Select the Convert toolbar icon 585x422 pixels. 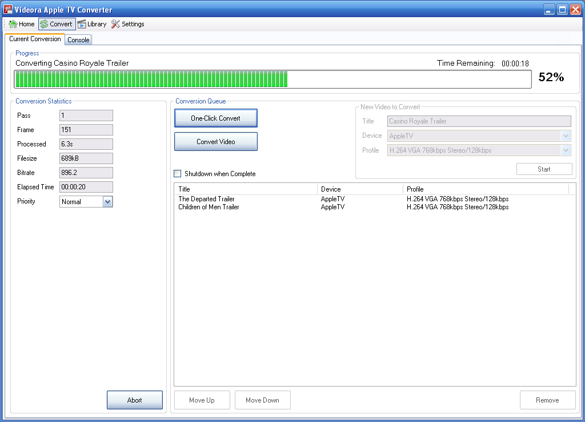pos(44,24)
